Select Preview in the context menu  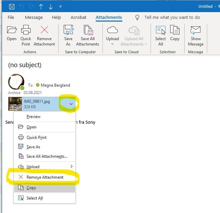coord(33,117)
